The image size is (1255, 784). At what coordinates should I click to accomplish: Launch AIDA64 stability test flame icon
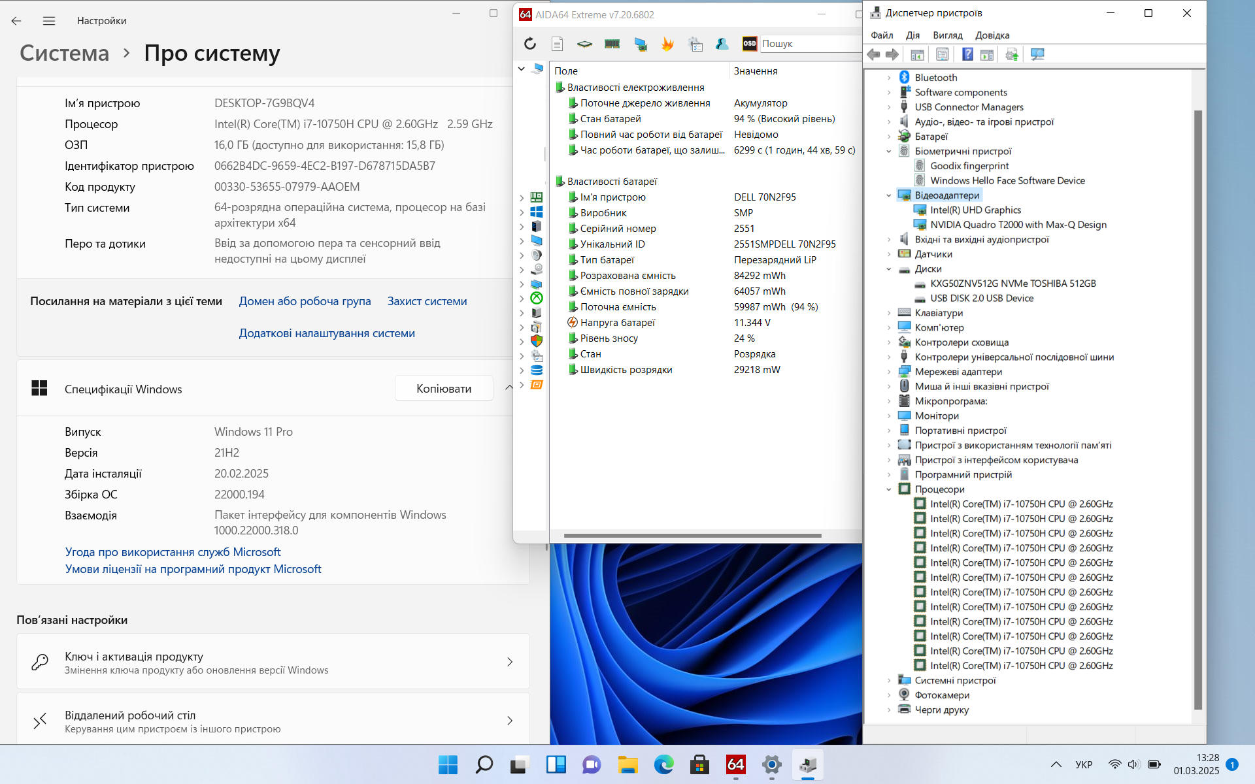pos(667,44)
